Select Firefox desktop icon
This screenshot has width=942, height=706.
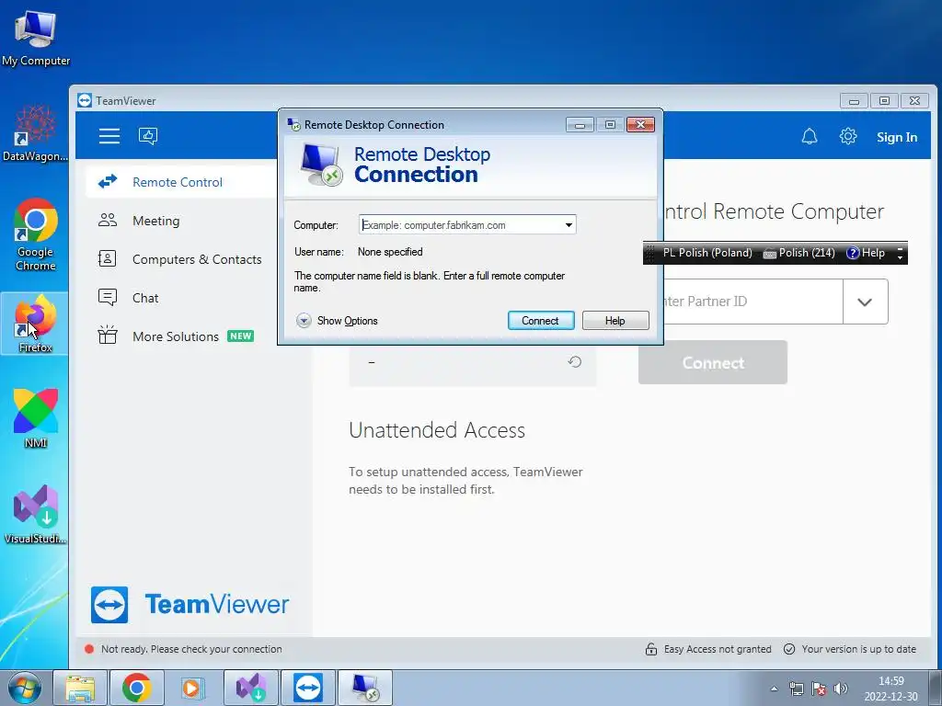tap(36, 324)
